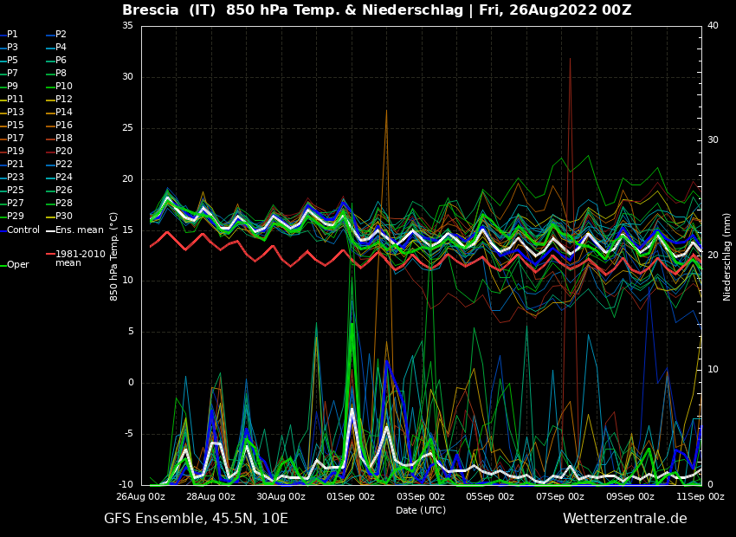
Task: Click the 850 hPa Temp. axis label
Action: [114, 256]
